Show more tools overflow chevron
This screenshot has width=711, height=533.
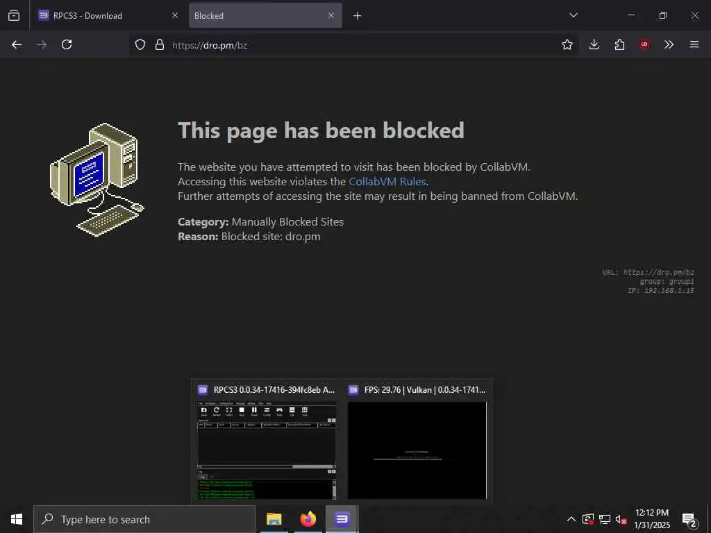(669, 44)
